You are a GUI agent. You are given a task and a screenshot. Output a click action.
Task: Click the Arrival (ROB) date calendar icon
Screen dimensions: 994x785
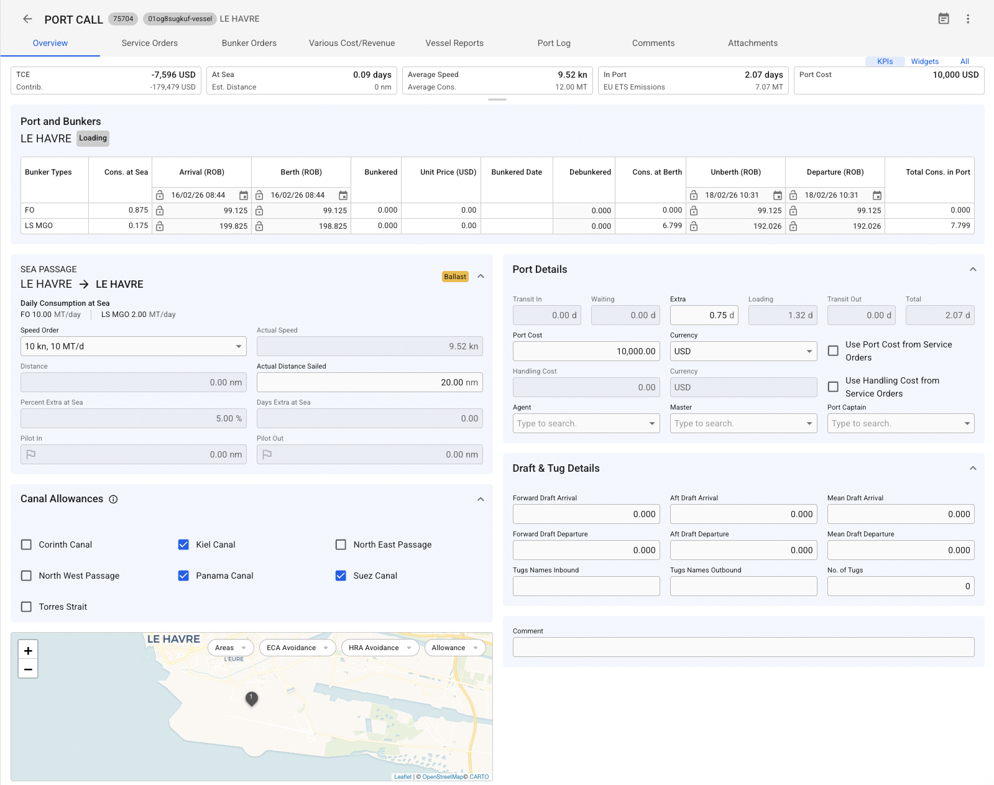coord(244,195)
